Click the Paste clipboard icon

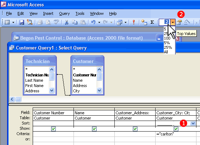click(83, 22)
